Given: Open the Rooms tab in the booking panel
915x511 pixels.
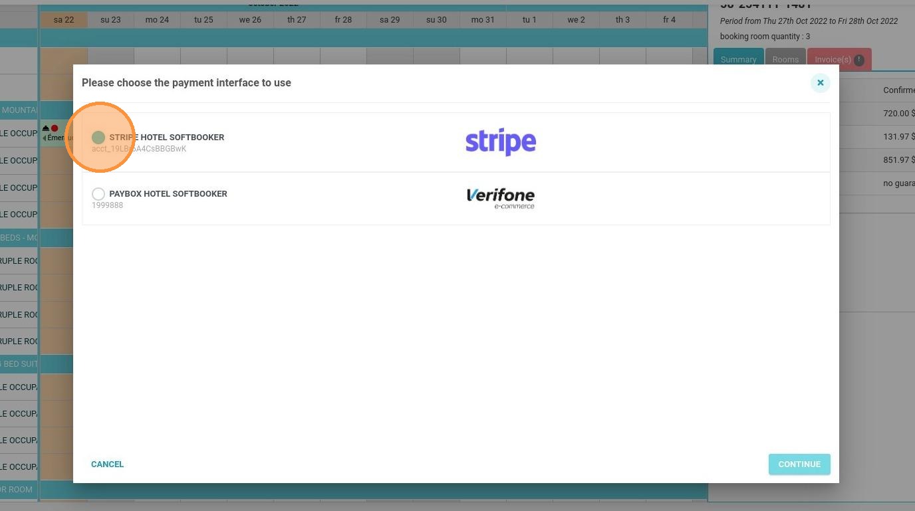Looking at the screenshot, I should coord(785,59).
